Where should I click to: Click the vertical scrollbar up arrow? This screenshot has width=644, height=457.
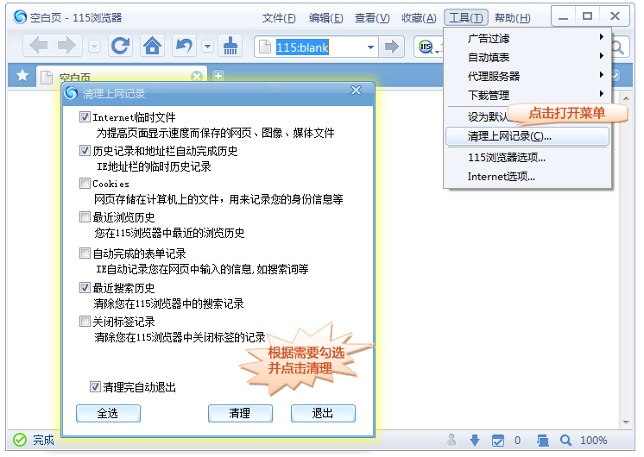tap(626, 98)
